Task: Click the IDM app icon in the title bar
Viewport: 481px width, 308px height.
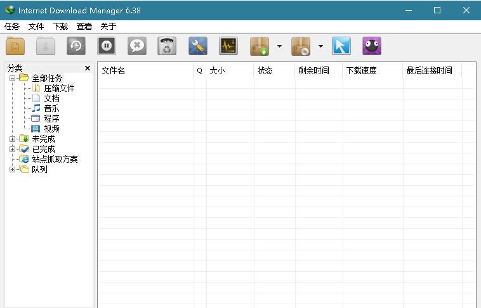Action: click(x=10, y=10)
